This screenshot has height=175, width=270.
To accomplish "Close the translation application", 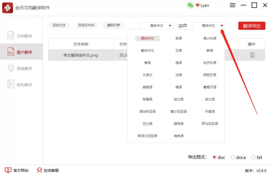I will [x=265, y=5].
